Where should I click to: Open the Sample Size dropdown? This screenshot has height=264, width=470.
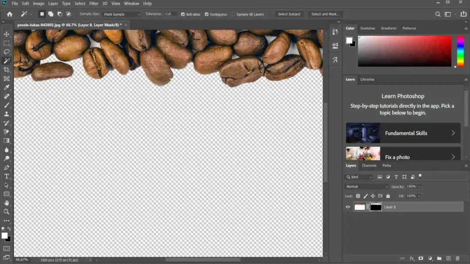(x=122, y=14)
